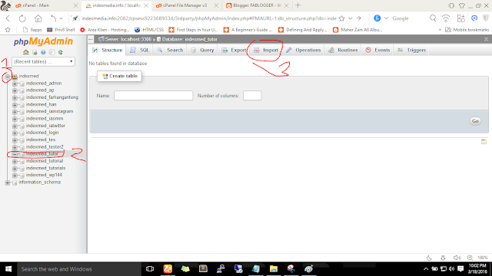Select indexmed_tester2 database
The image size is (492, 276).
[x=45, y=146]
